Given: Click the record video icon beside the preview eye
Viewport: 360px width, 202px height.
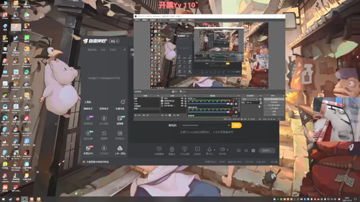Looking at the screenshot, I should tap(239, 150).
